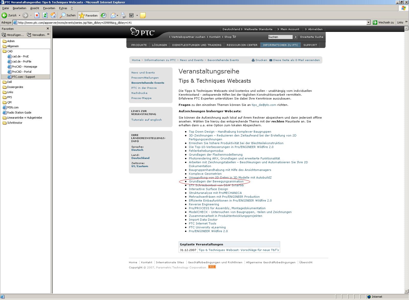Image resolution: width=409 pixels, height=300 pixels.
Task: Collapse the CAD favorites folder
Action: coord(7,51)
